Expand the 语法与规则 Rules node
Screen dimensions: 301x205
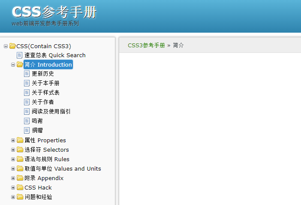point(13,159)
